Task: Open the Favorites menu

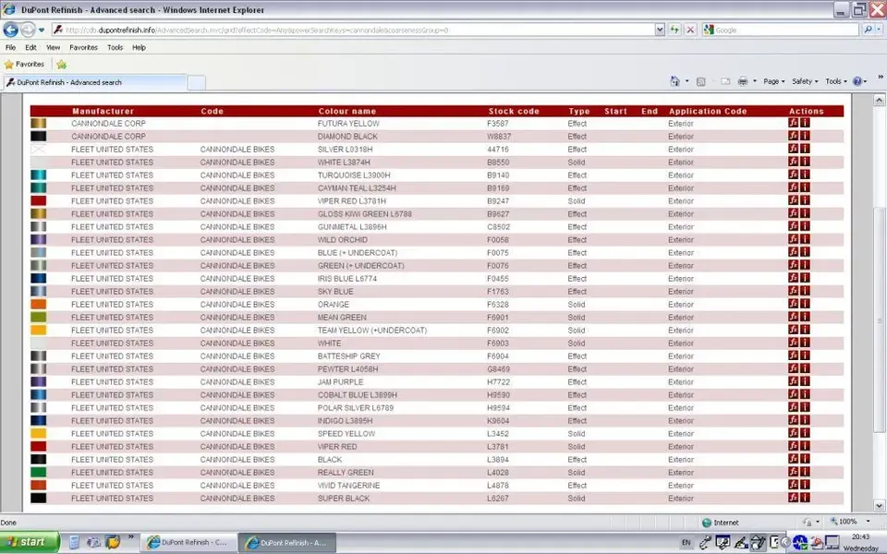Action: (84, 47)
